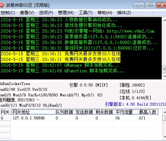Open the 选项(P) menu

[x=46, y=13]
